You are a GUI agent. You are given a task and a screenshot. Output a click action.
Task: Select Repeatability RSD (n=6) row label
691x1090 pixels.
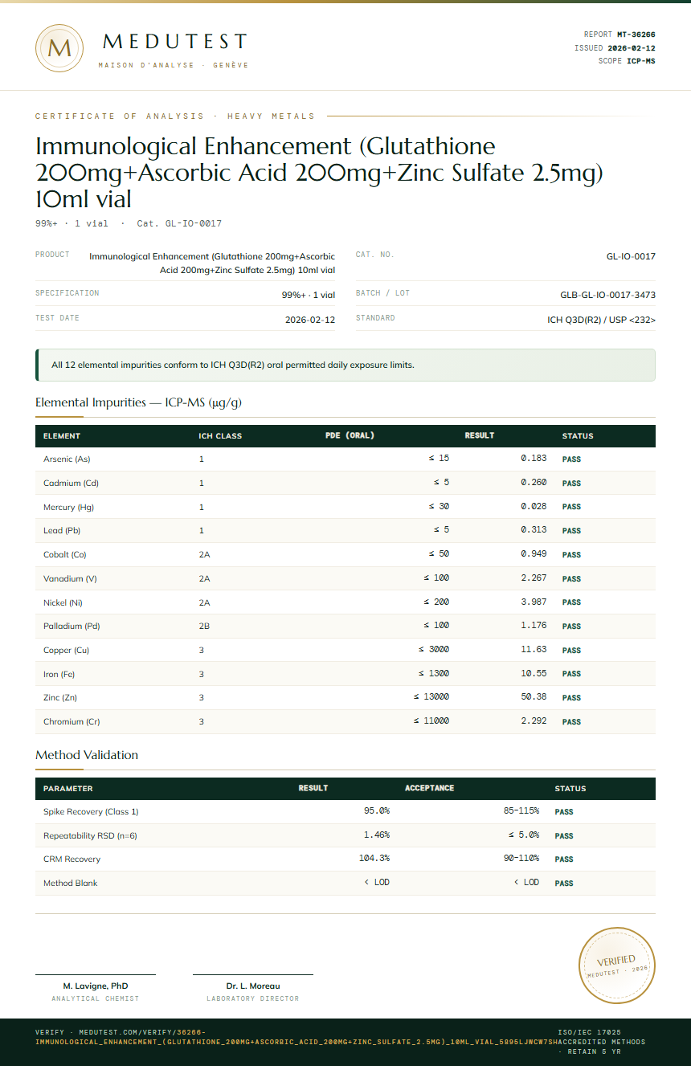coord(90,835)
